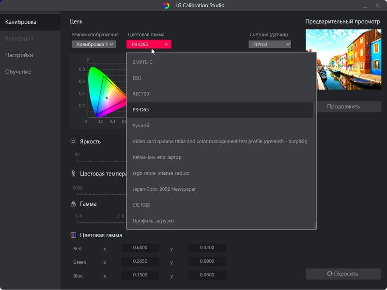The width and height of the screenshot is (387, 290).
Task: Click the Blue y value field
Action: (x=207, y=275)
